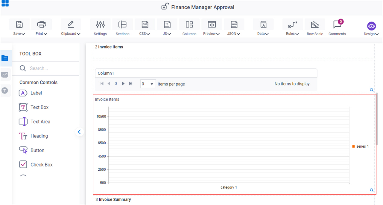Click the category 1 axis label
This screenshot has height=205, width=383.
point(229,187)
